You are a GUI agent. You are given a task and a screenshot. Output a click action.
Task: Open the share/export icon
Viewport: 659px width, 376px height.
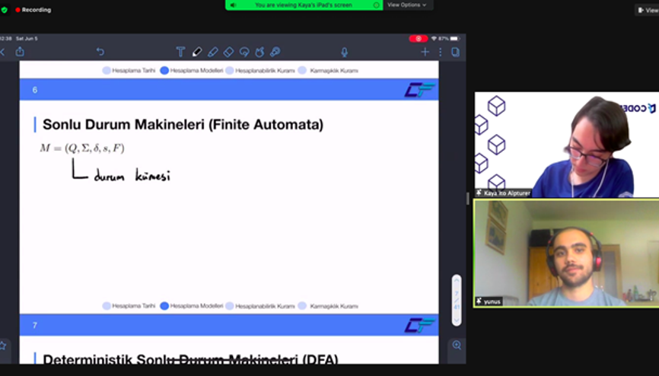(20, 52)
